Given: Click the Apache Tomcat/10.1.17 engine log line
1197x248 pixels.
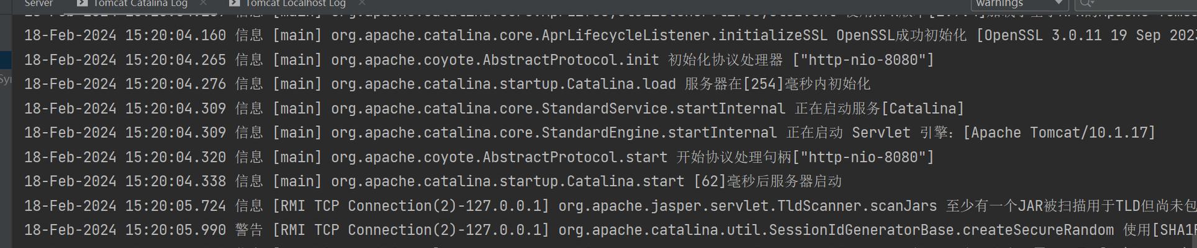Looking at the screenshot, I should 590,133.
